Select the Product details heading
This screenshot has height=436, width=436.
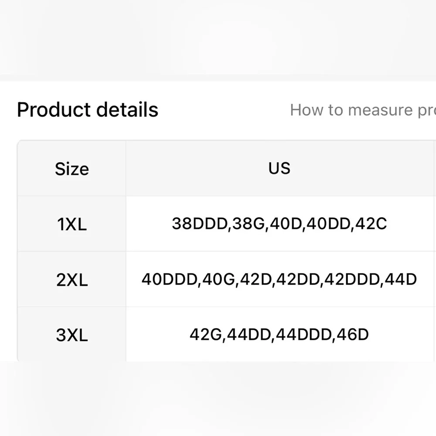(x=88, y=109)
